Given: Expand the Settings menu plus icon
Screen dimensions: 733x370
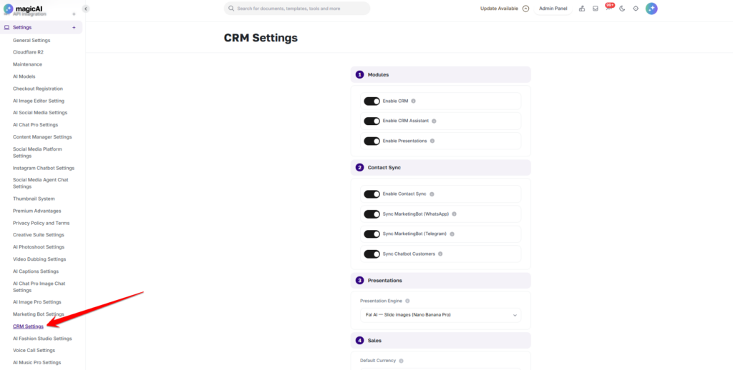Looking at the screenshot, I should (x=74, y=28).
